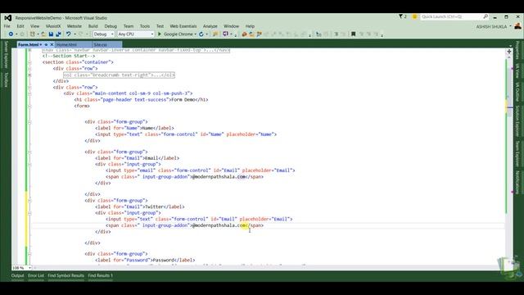Click the New Project toolbar icon
The image size is (524, 295).
tap(33, 34)
